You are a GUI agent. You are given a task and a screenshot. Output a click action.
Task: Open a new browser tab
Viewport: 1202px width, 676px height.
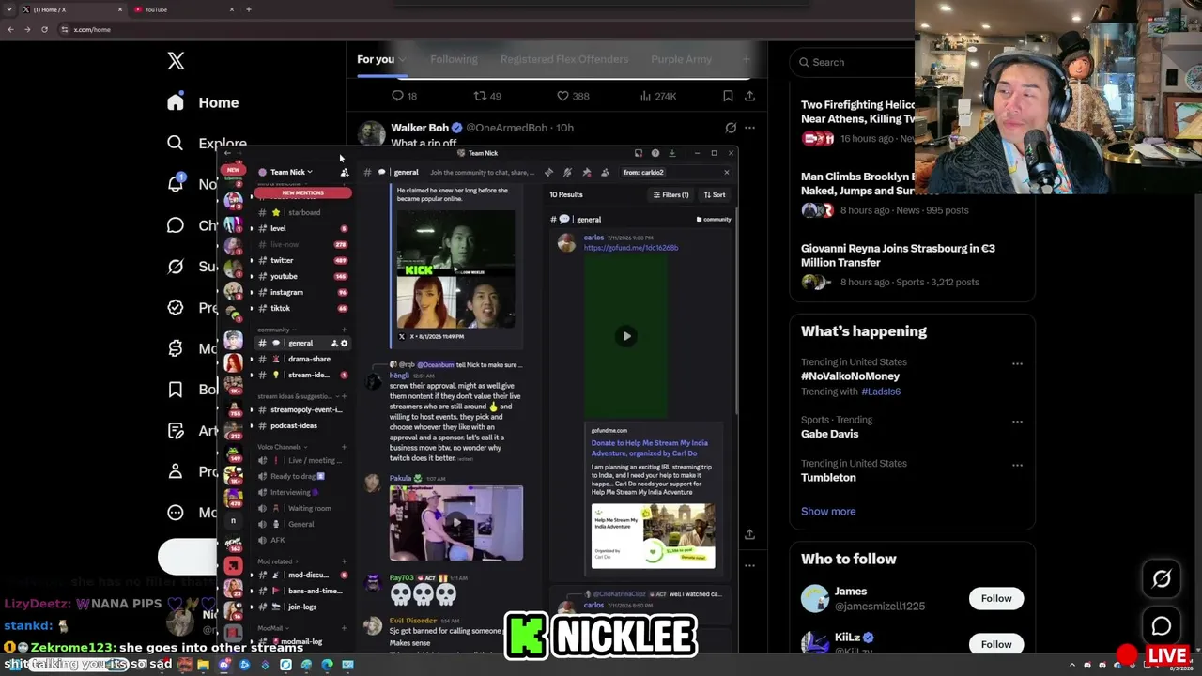tap(248, 9)
